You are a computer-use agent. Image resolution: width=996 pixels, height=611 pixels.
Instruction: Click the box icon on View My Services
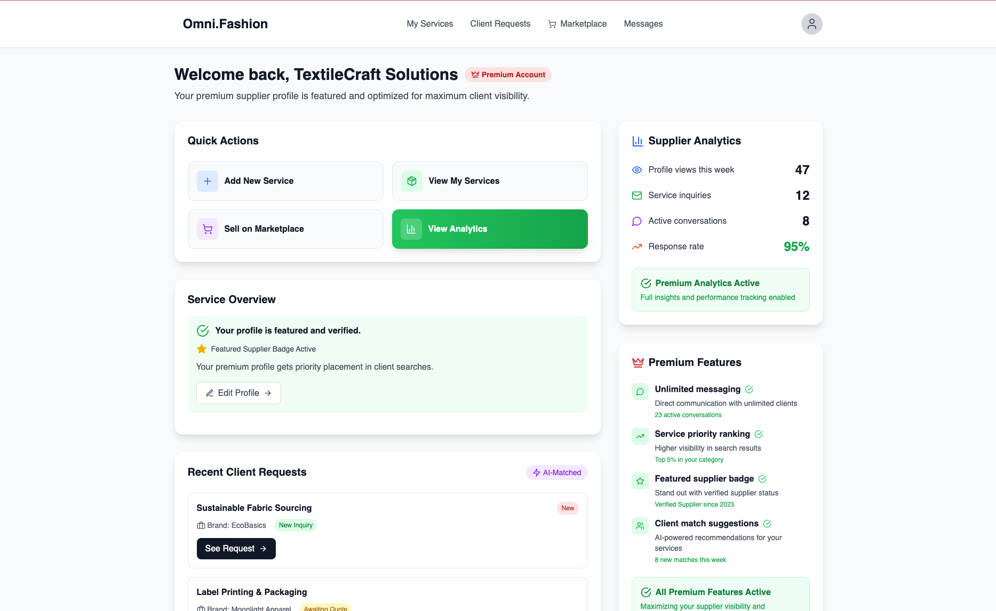coord(412,181)
